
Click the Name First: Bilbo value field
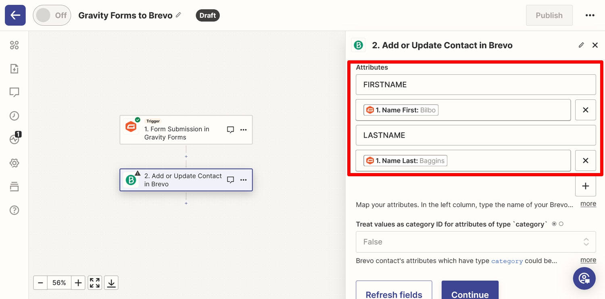[463, 110]
